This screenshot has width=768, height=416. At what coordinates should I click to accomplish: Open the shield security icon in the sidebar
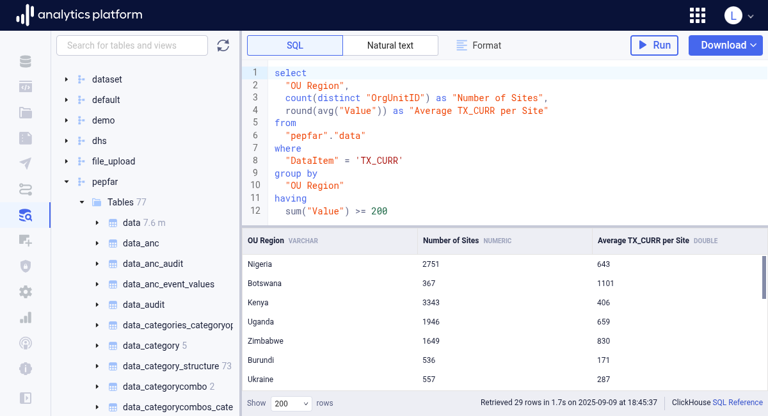click(25, 266)
